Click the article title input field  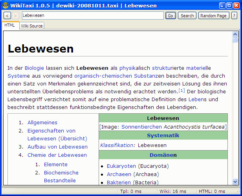(x=93, y=15)
